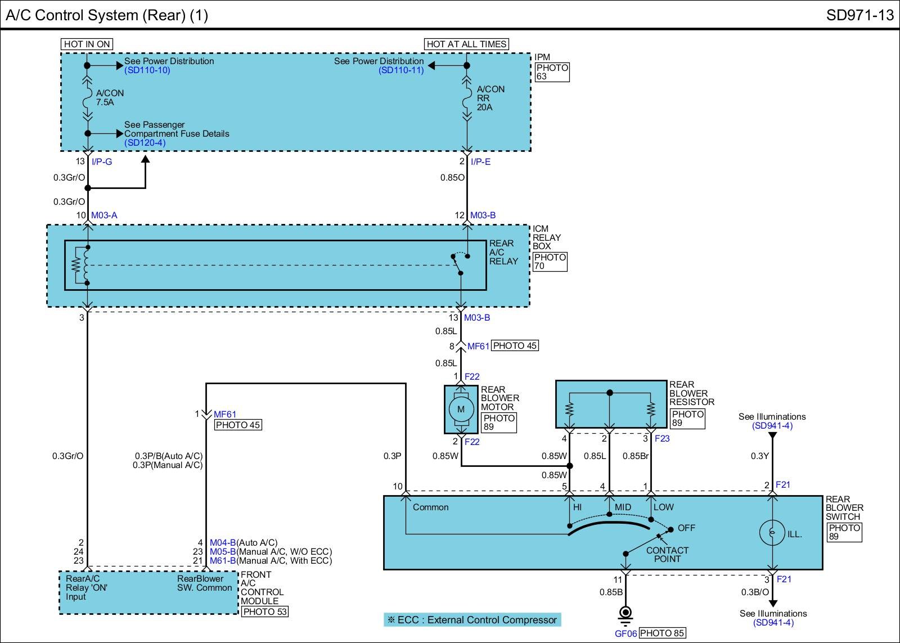Click the rear blower motor symbol
This screenshot has width=900, height=643.
pos(461,409)
